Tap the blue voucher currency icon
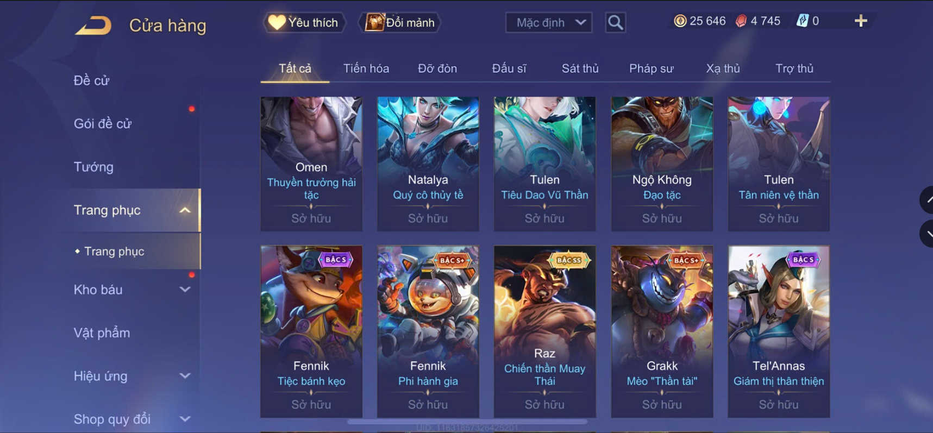The width and height of the screenshot is (933, 433). tap(802, 21)
